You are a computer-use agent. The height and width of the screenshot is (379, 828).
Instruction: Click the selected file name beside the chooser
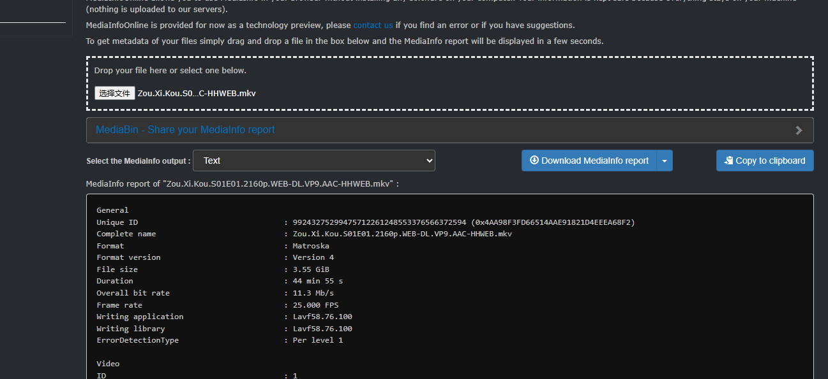(197, 94)
